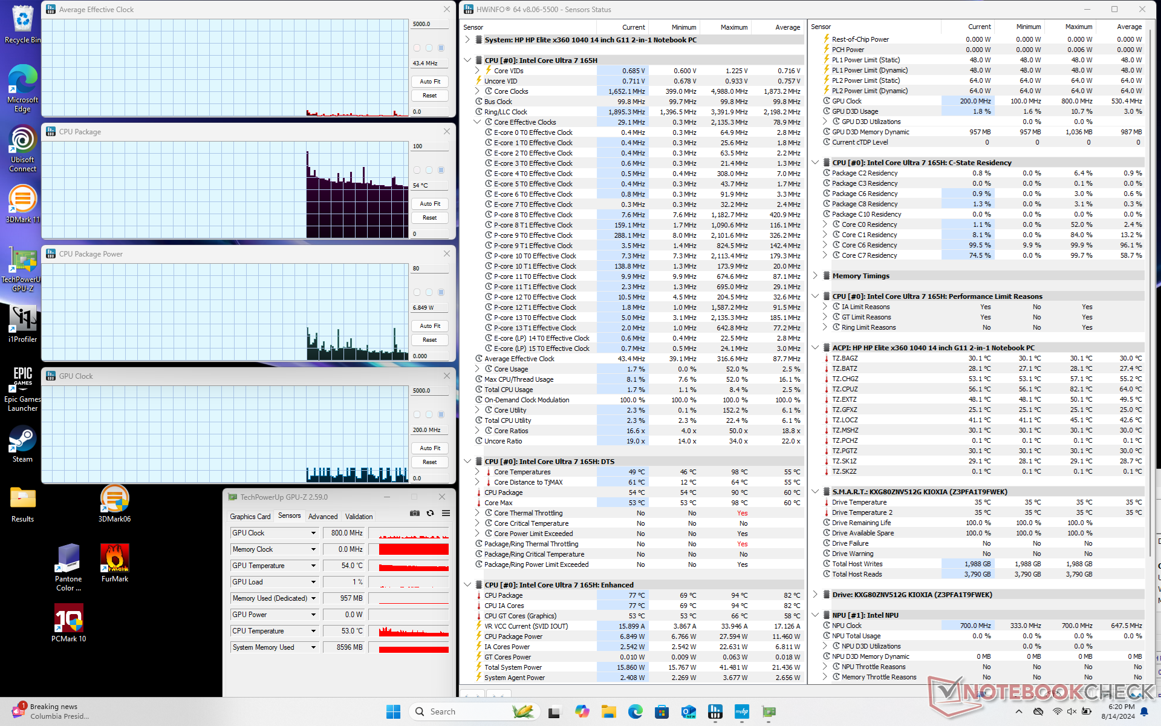
Task: Take a GPU-Z screenshot with camera icon
Action: [x=415, y=513]
